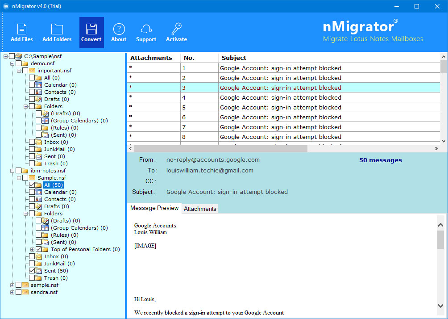
Task: Expand Top of Personal Folders
Action: coord(32,249)
